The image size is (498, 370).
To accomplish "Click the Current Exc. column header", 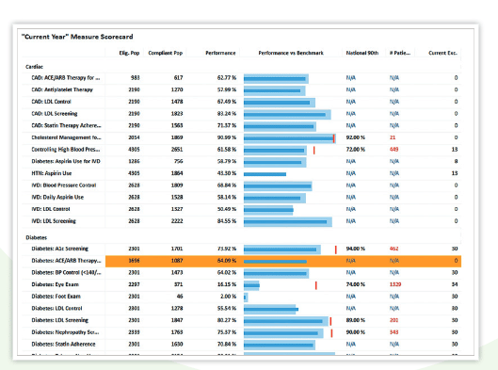I will coord(442,53).
